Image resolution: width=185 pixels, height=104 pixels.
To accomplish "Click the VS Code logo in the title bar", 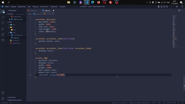I will (x=2, y=7).
